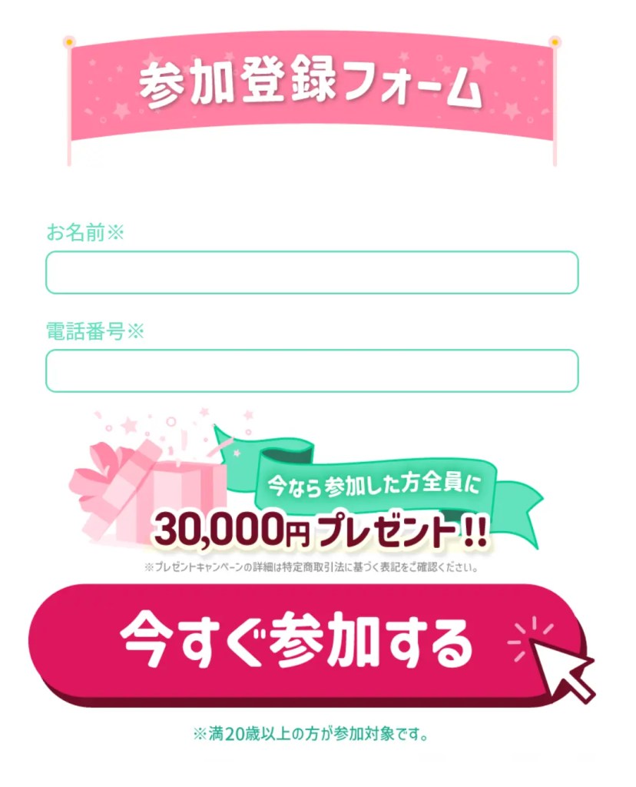Click the ※ required mark beside 電話番号
636x787 pixels.
point(135,331)
